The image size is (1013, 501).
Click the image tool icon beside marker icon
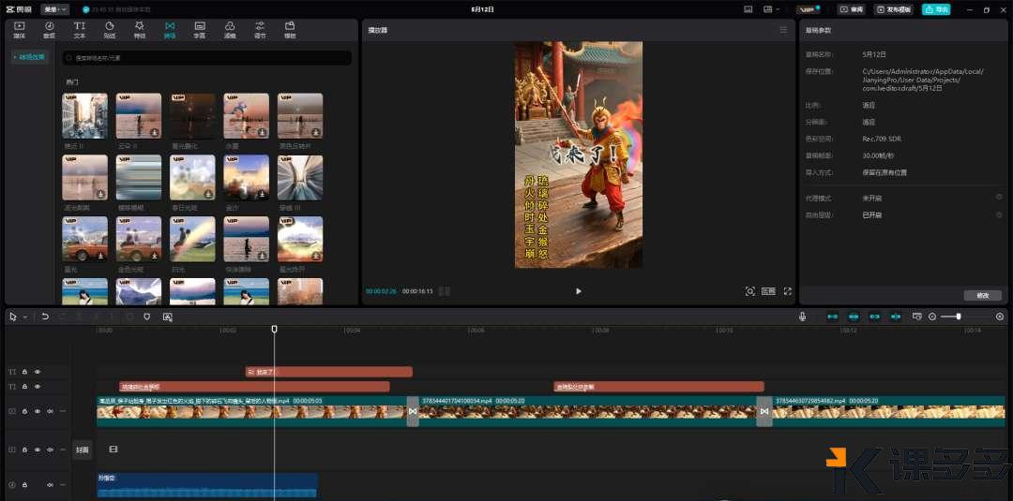(x=167, y=317)
